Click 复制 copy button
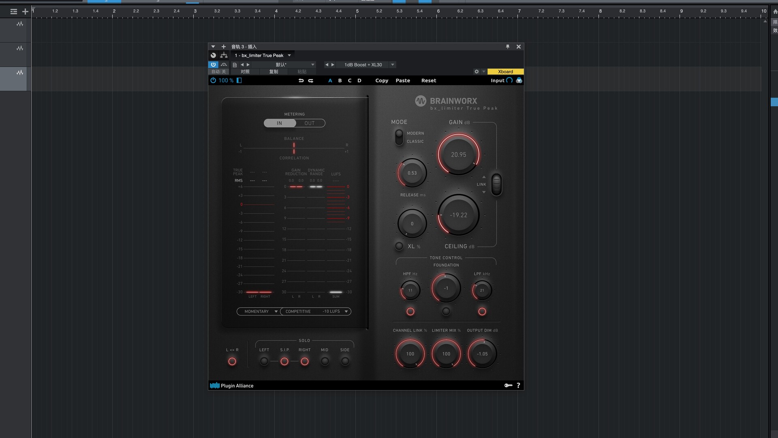Viewport: 778px width, 438px height. [x=274, y=72]
